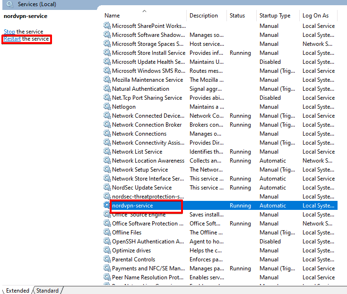The height and width of the screenshot is (294, 347).
Task: Sort by the Status column header
Action: 237,16
